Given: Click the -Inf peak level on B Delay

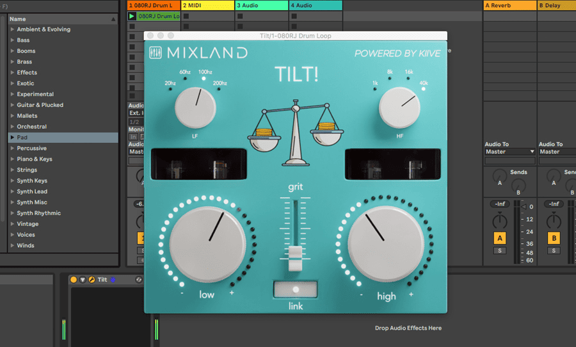Looking at the screenshot, I should [x=554, y=204].
